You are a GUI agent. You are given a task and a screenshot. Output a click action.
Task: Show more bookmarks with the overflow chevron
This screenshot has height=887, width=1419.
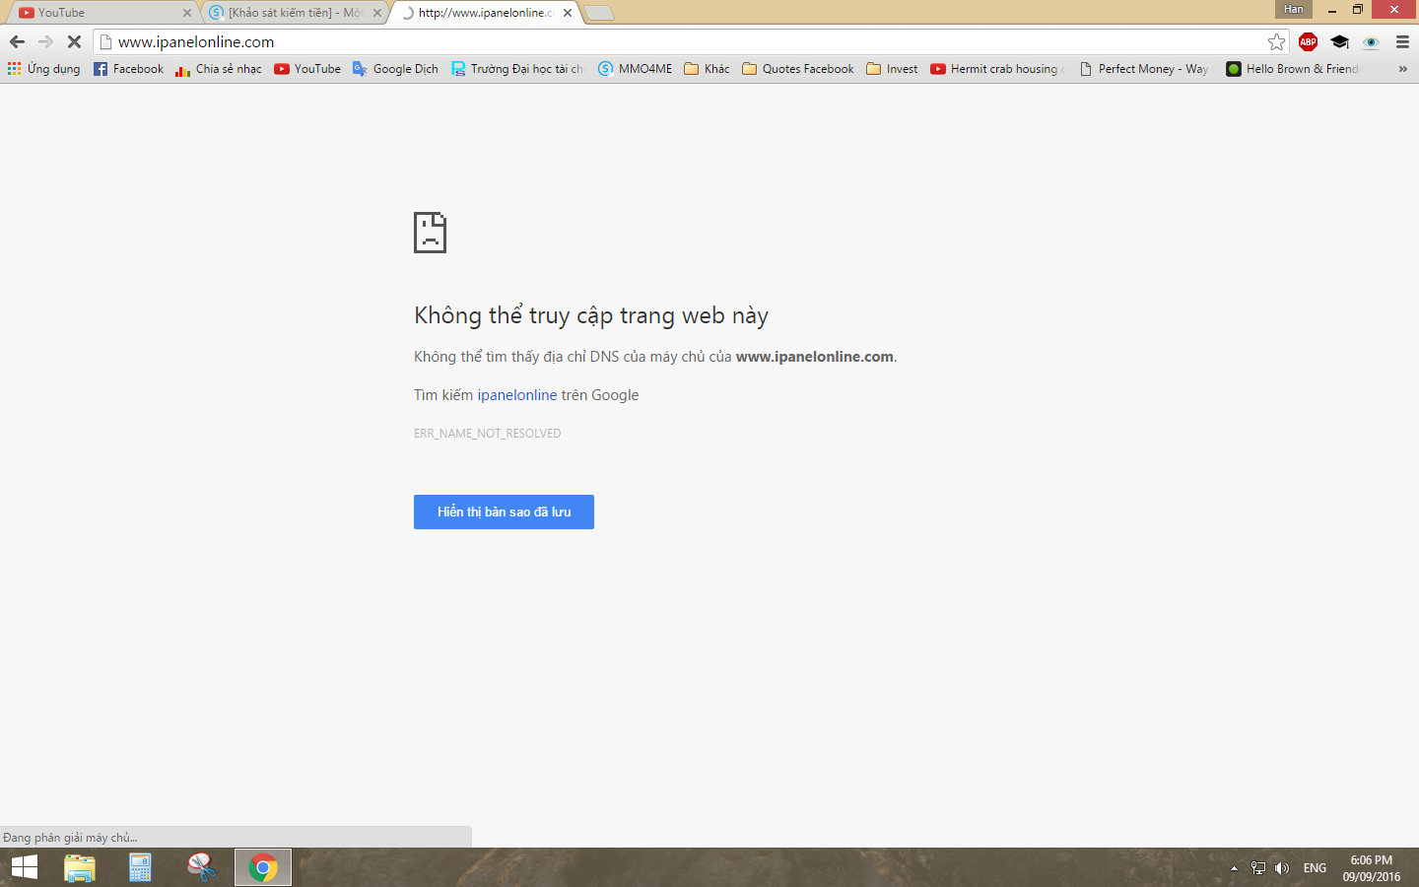click(1403, 69)
